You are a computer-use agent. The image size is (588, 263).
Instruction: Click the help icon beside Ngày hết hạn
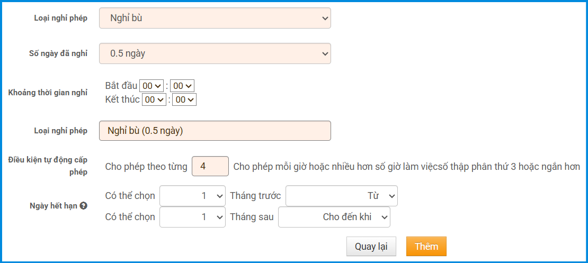point(83,206)
